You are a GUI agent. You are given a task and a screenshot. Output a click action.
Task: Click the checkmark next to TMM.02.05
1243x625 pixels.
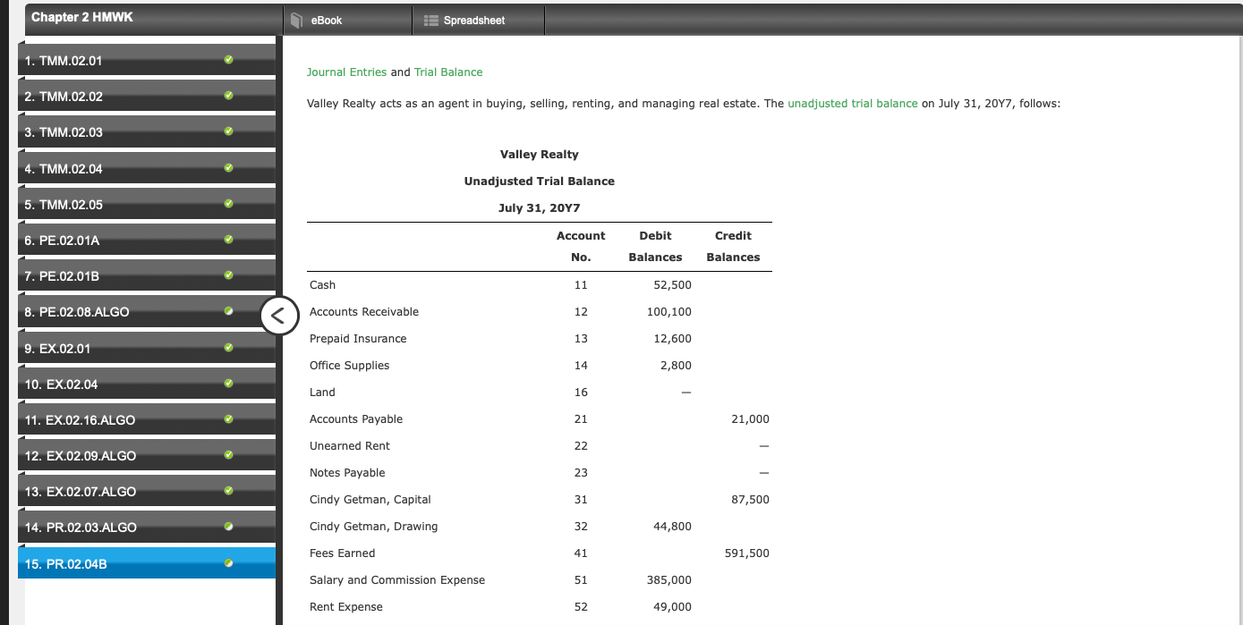(229, 205)
